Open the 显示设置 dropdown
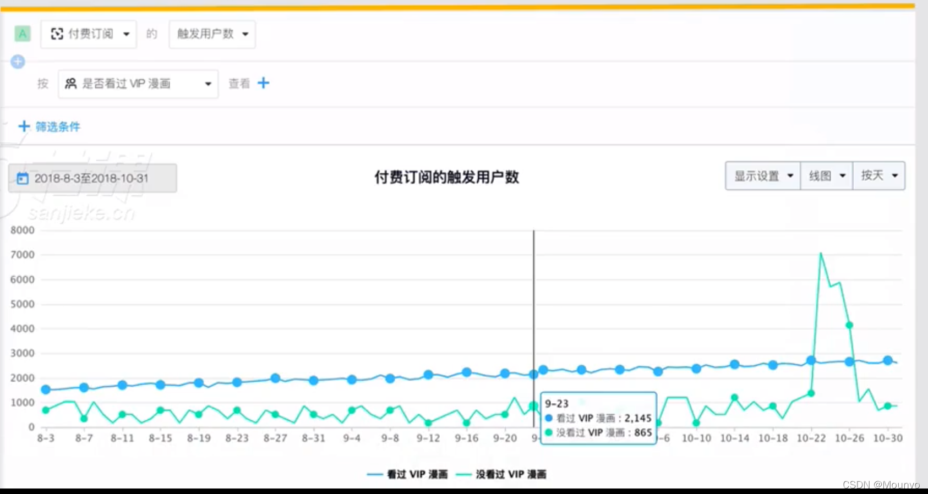The width and height of the screenshot is (928, 494). 763,175
